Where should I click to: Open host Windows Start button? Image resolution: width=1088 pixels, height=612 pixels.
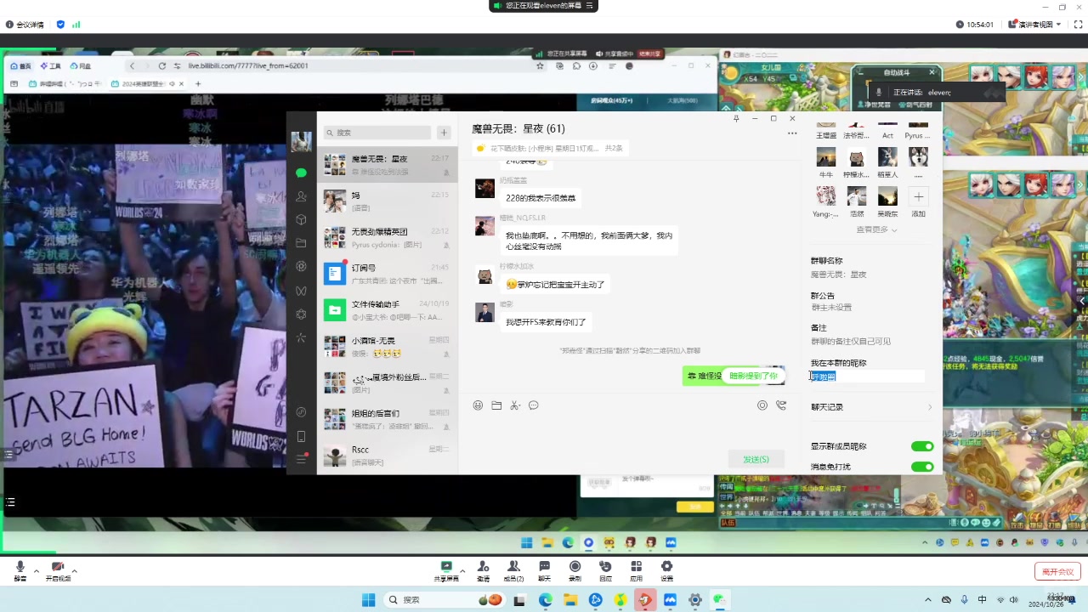pos(368,599)
